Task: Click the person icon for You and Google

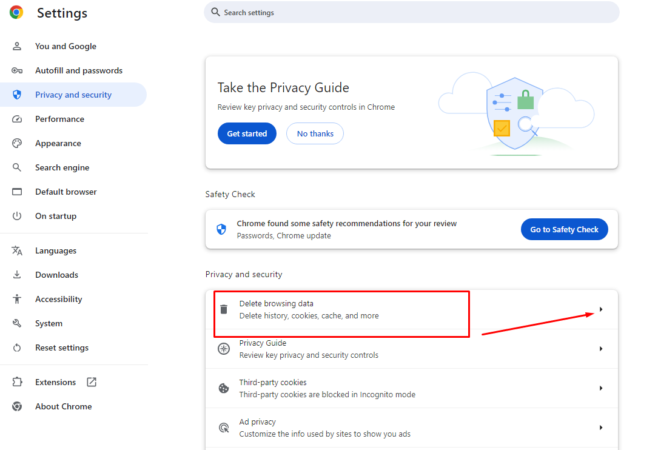Action: pyautogui.click(x=17, y=46)
